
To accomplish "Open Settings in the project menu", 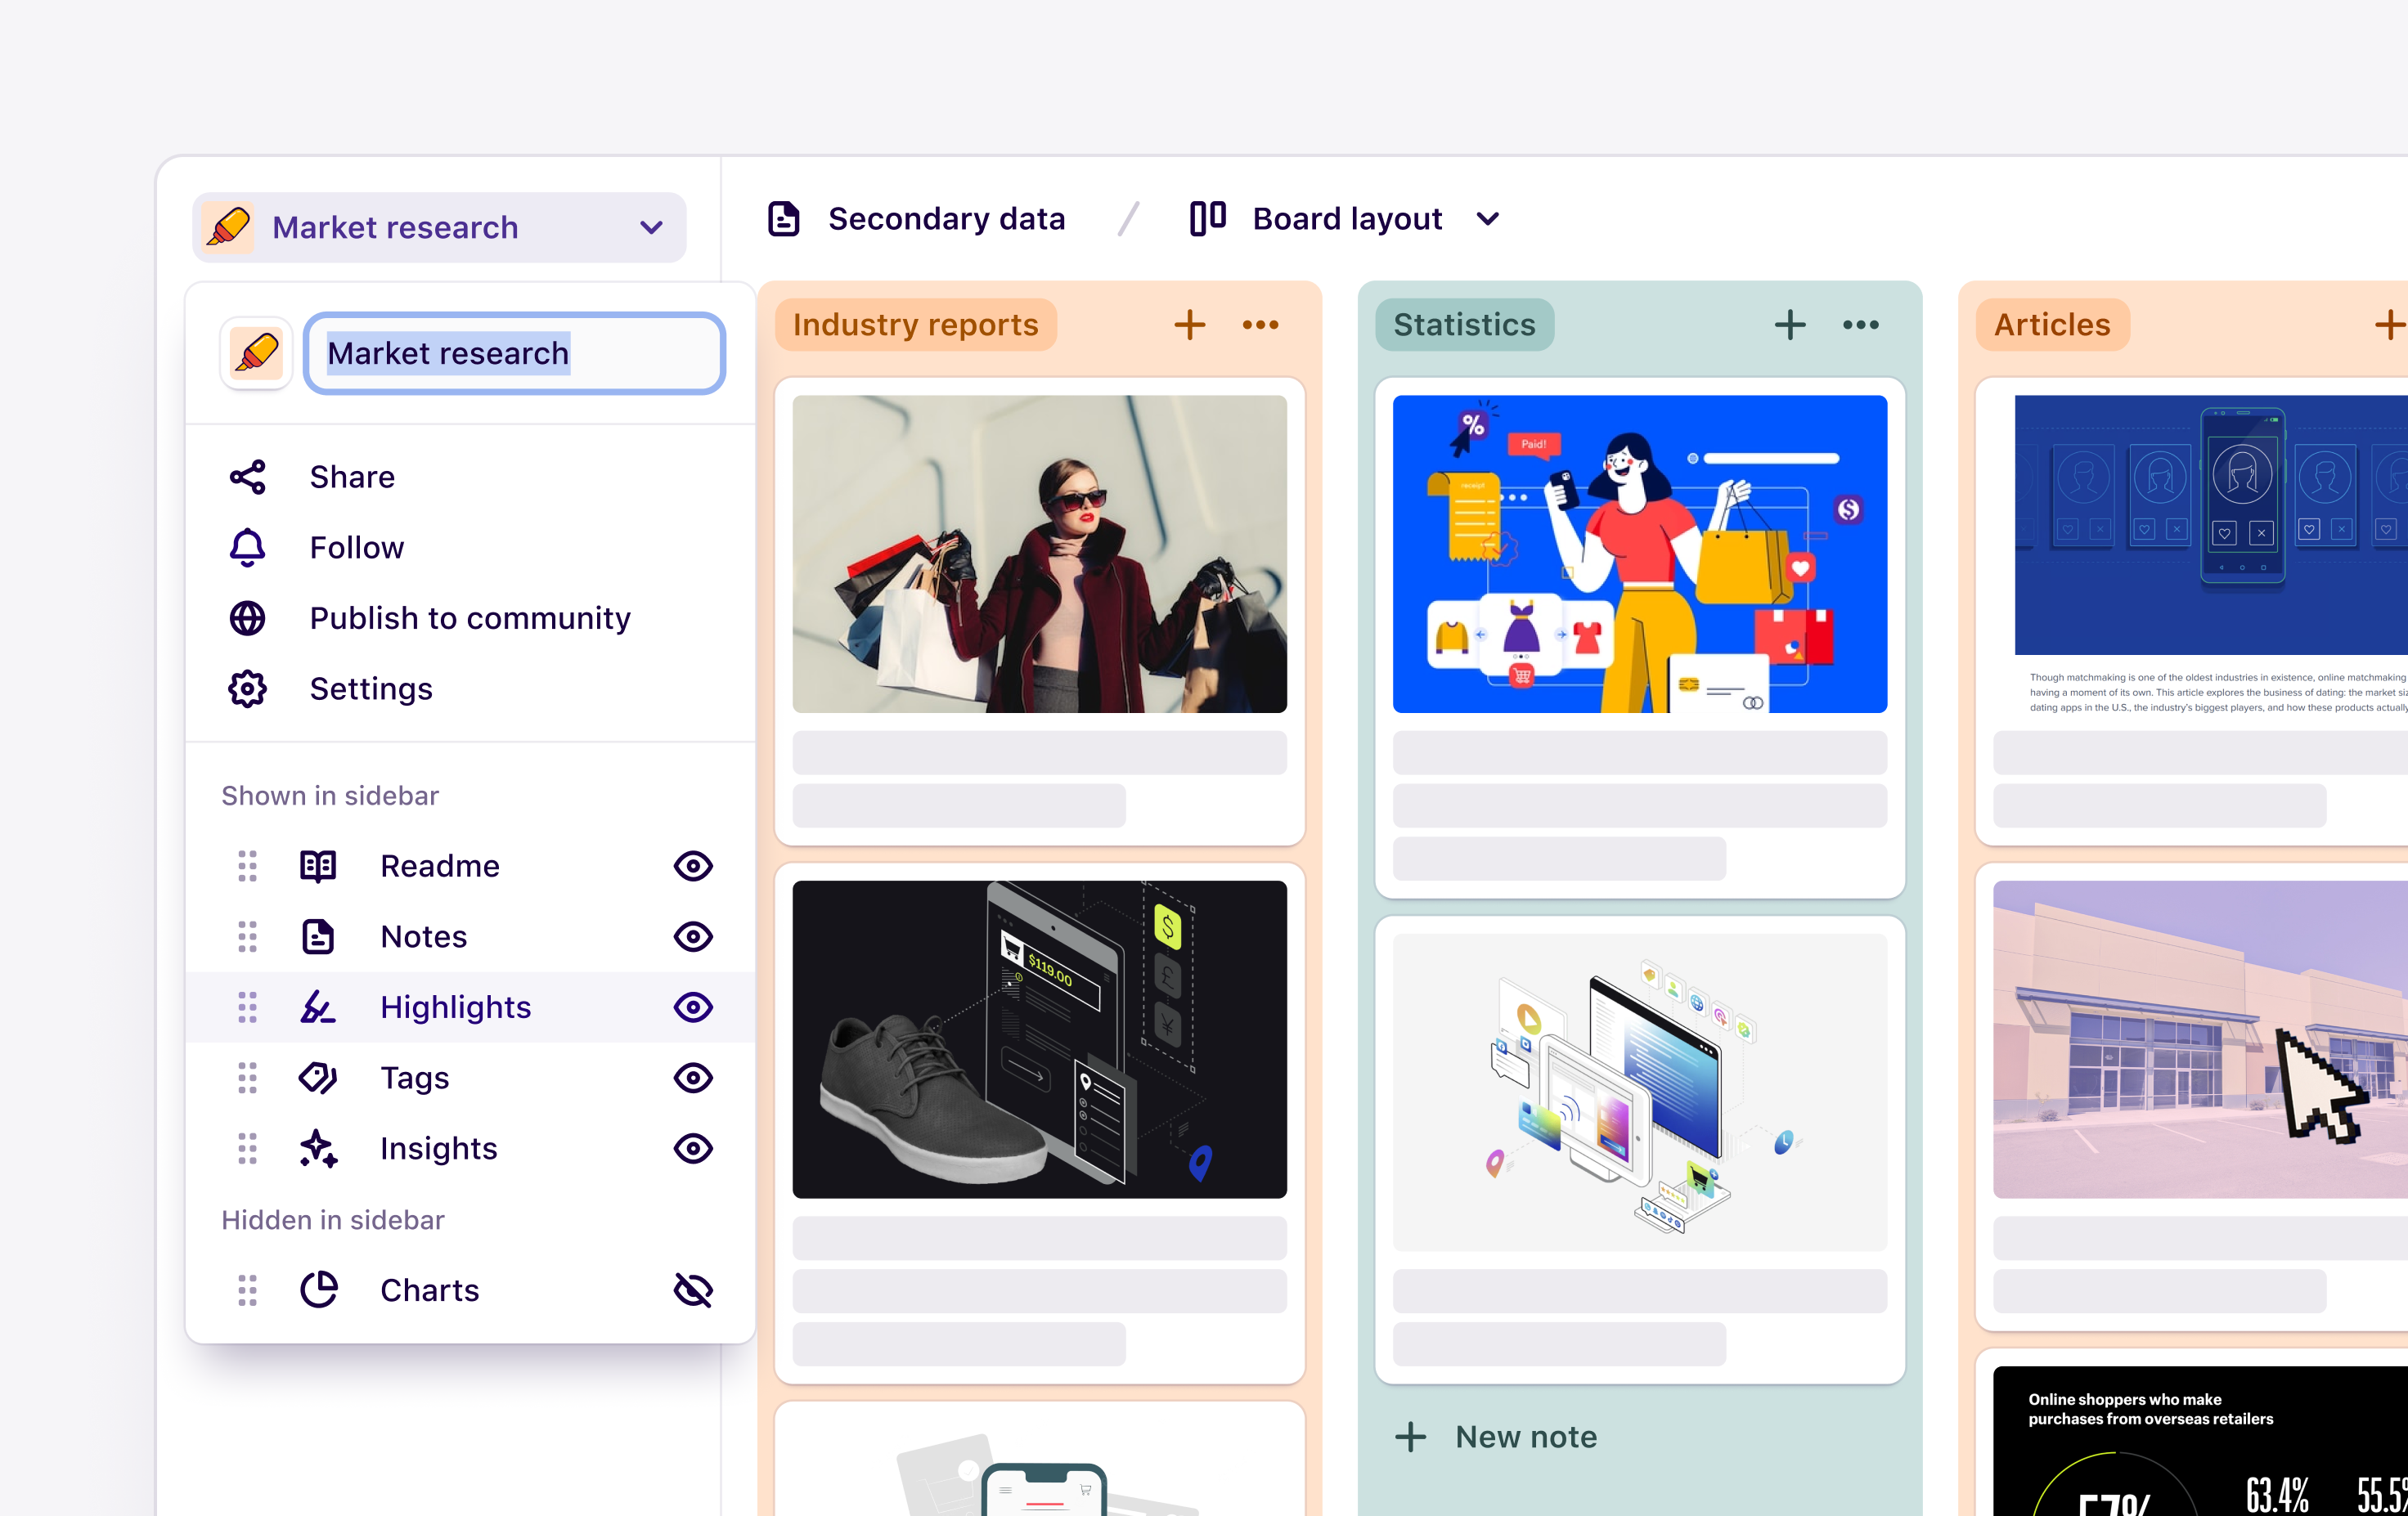I will click(370, 689).
